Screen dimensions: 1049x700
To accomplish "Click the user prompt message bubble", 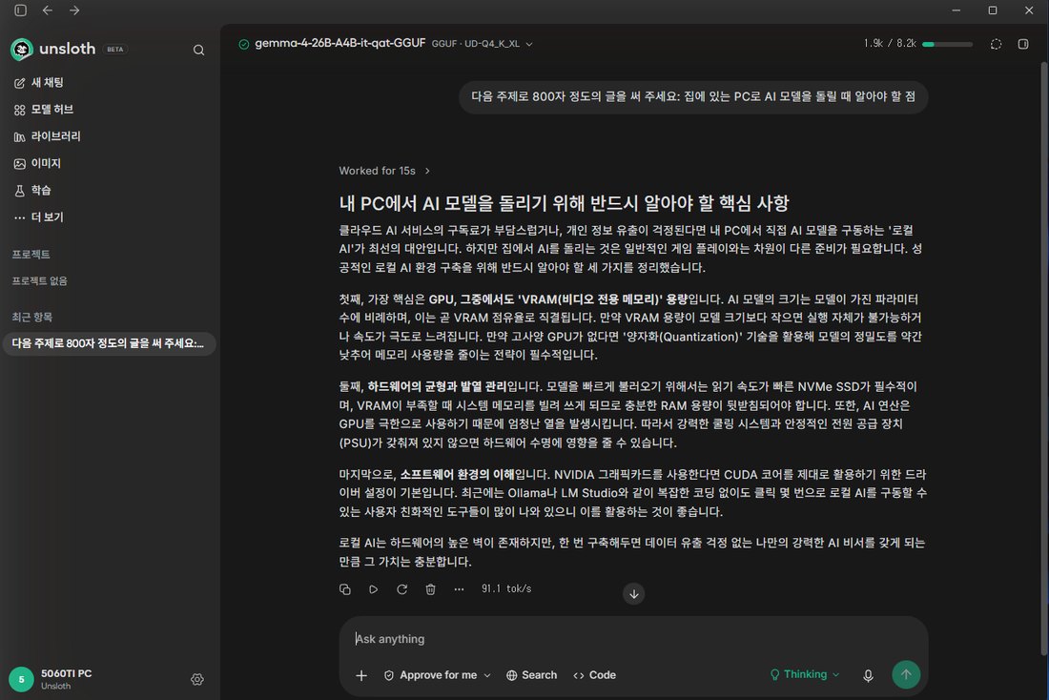I will [693, 97].
